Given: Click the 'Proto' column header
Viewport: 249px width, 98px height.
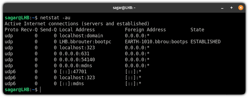Looking at the screenshot, I should (x=11, y=30).
